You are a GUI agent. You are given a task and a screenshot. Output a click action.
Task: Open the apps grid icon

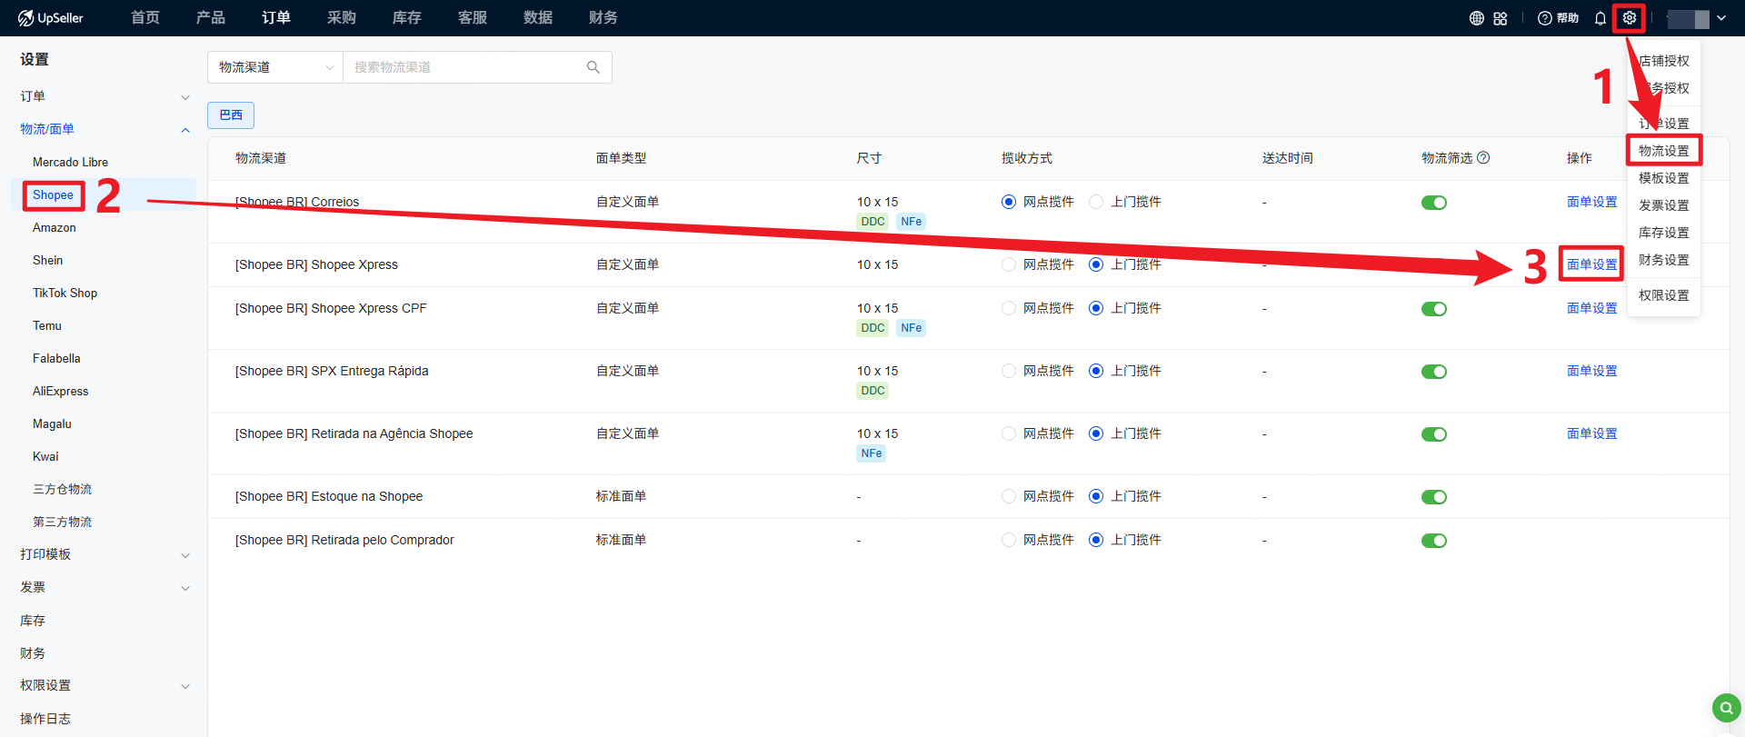pyautogui.click(x=1501, y=18)
